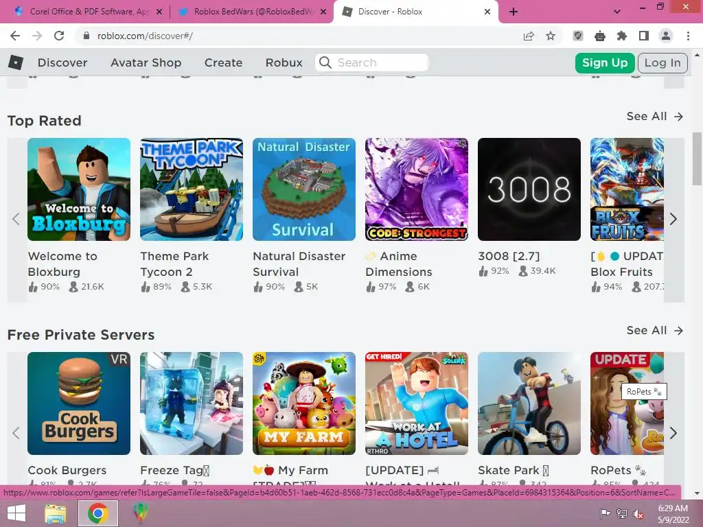Open Skate Park game thumbnail

click(529, 403)
